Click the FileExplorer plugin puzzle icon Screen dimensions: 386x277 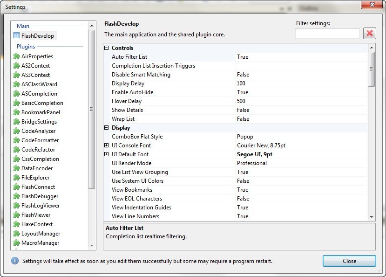tap(16, 178)
